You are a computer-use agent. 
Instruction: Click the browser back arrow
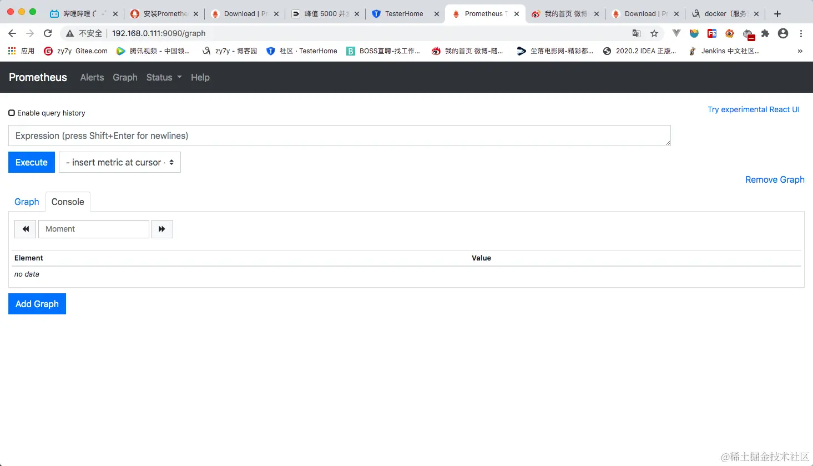pyautogui.click(x=12, y=33)
